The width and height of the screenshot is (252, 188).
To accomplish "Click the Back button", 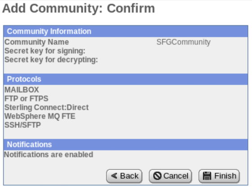I will point(124,176).
